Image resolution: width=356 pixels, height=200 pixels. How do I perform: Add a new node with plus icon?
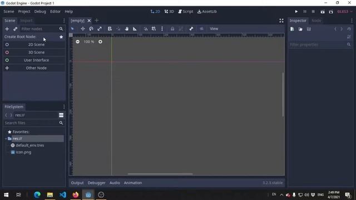click(7, 29)
